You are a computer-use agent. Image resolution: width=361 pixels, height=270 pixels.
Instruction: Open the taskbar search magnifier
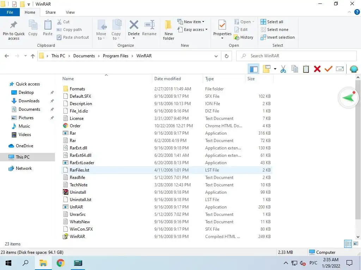coord(25,263)
